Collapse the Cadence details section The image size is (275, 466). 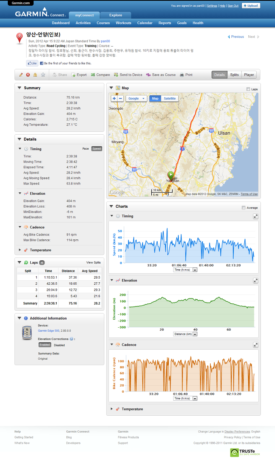point(20,227)
